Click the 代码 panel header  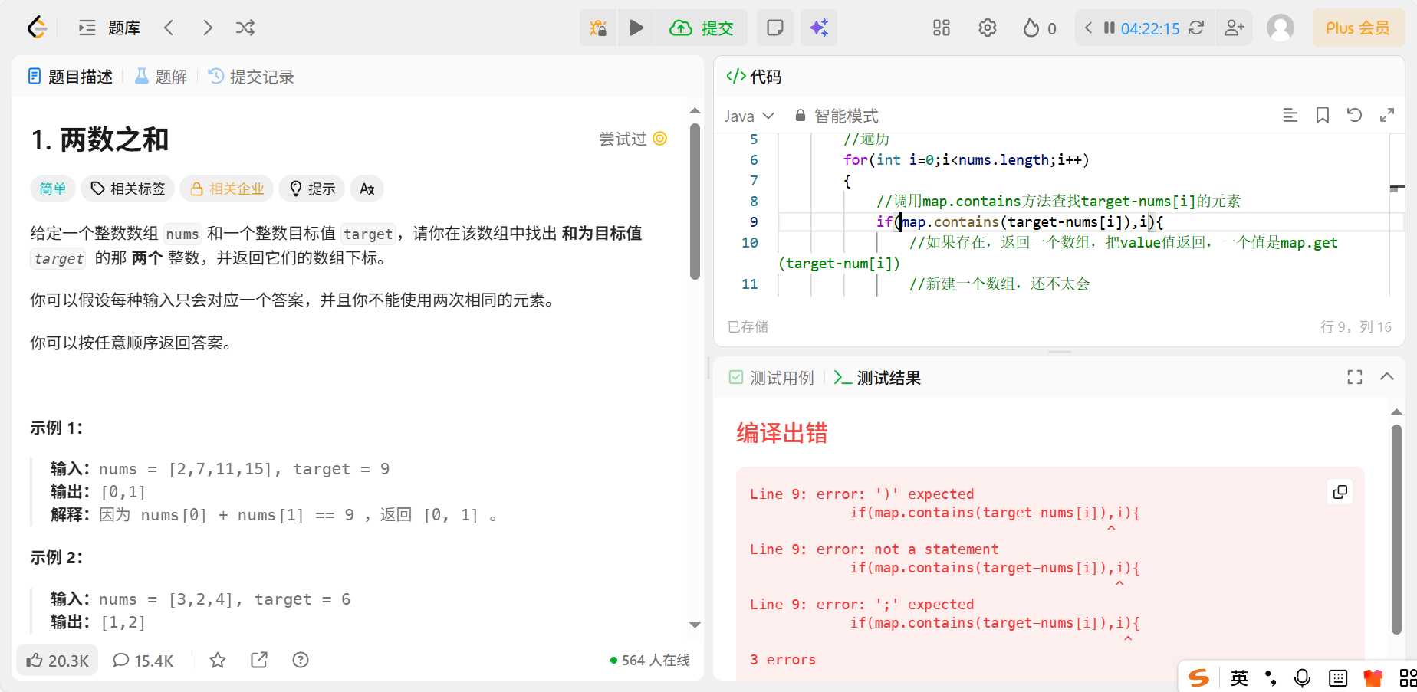tap(754, 77)
